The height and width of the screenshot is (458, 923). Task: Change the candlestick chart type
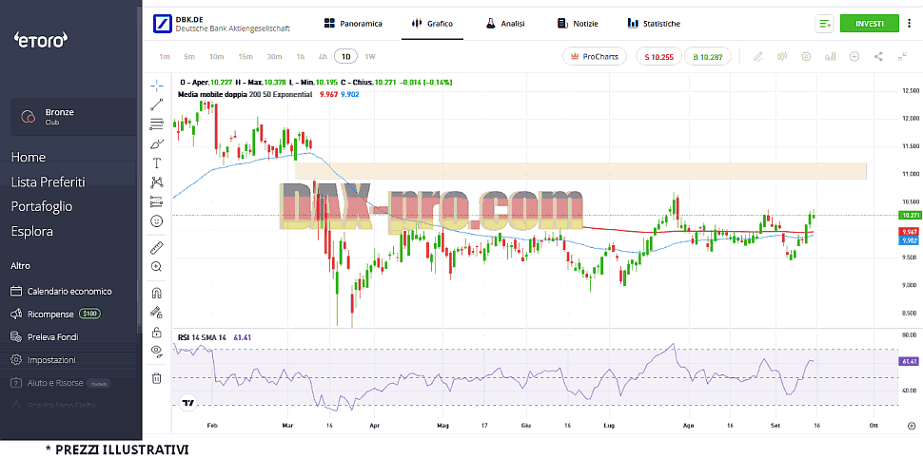[x=782, y=56]
